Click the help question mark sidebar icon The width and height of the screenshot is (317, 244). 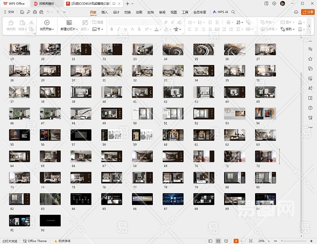(x=310, y=108)
